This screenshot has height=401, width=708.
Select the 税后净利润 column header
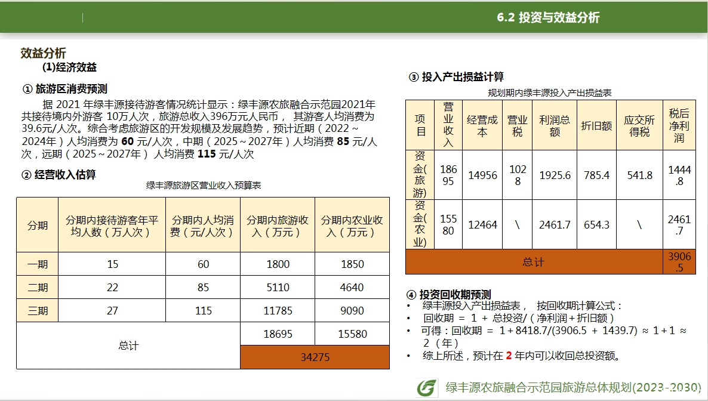coord(679,125)
